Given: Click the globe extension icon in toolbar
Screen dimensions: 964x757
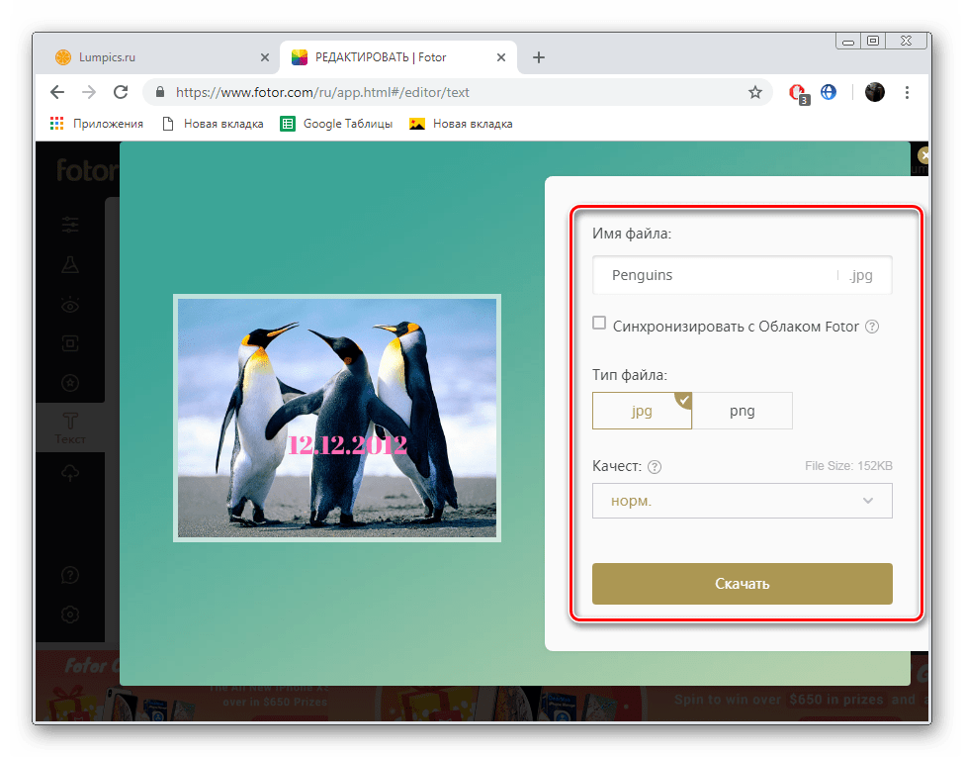Looking at the screenshot, I should tap(829, 92).
